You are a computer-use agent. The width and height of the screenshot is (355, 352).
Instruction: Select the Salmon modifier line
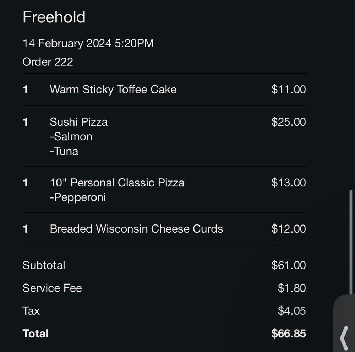pyautogui.click(x=71, y=136)
